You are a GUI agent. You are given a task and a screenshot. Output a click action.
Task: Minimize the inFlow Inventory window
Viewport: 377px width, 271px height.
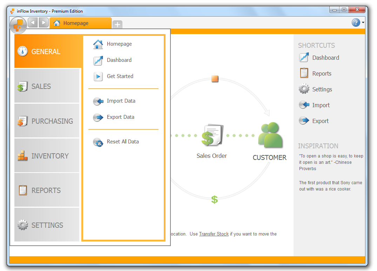(x=334, y=10)
